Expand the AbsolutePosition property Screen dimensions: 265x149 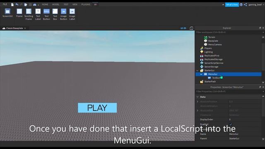coord(198,101)
